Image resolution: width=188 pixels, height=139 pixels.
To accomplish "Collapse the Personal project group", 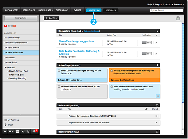I will 5,68.
